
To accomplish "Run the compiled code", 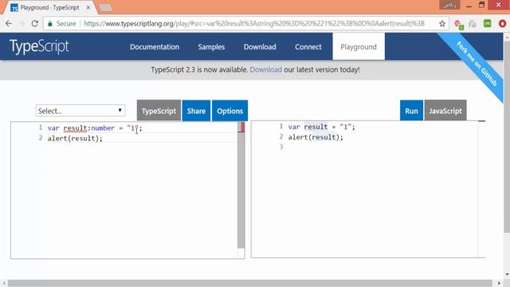I will 411,111.
